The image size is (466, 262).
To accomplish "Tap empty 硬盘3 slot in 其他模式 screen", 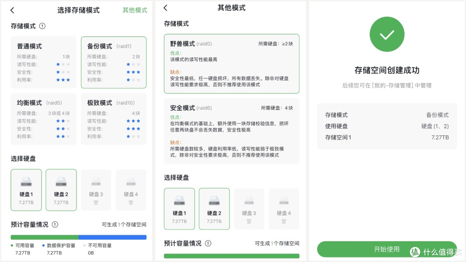I will click(x=249, y=209).
